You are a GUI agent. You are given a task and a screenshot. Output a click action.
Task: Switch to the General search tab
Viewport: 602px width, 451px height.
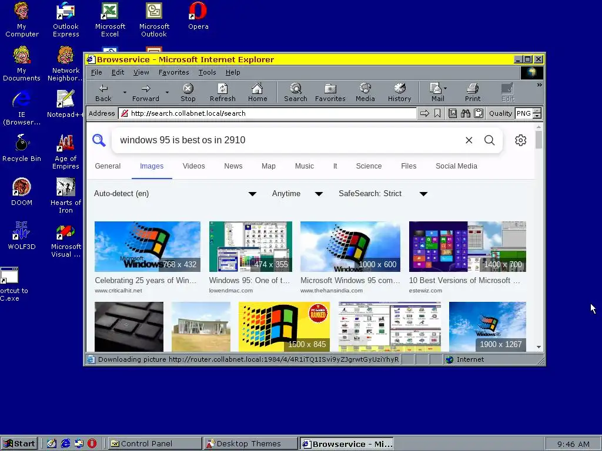click(x=108, y=166)
